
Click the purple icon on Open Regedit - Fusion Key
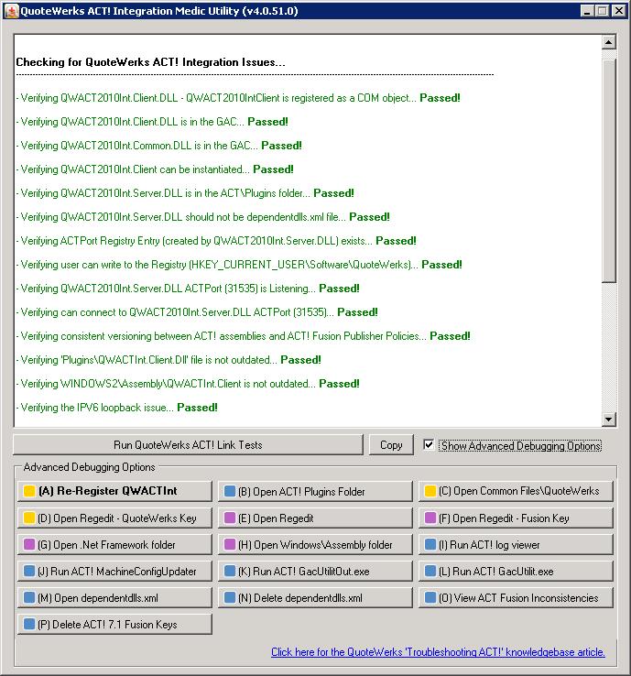pyautogui.click(x=430, y=518)
